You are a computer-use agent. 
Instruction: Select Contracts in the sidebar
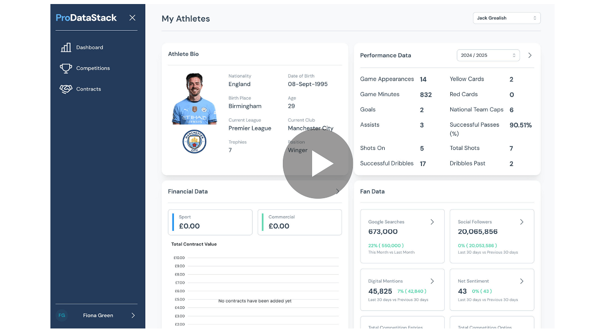tap(89, 89)
